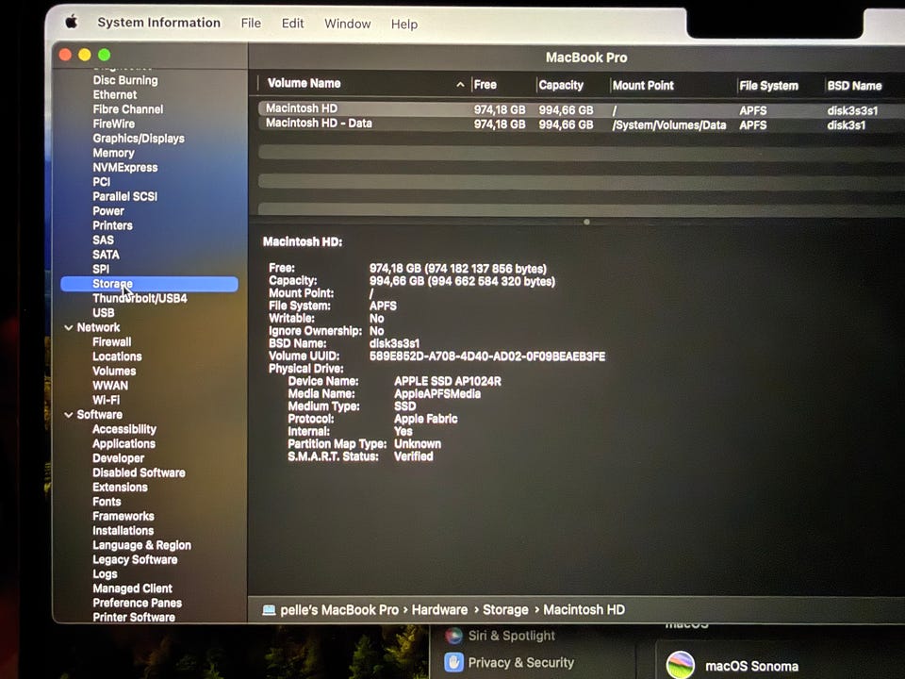This screenshot has width=905, height=679.
Task: Click the BSD Name column header
Action: [x=854, y=86]
